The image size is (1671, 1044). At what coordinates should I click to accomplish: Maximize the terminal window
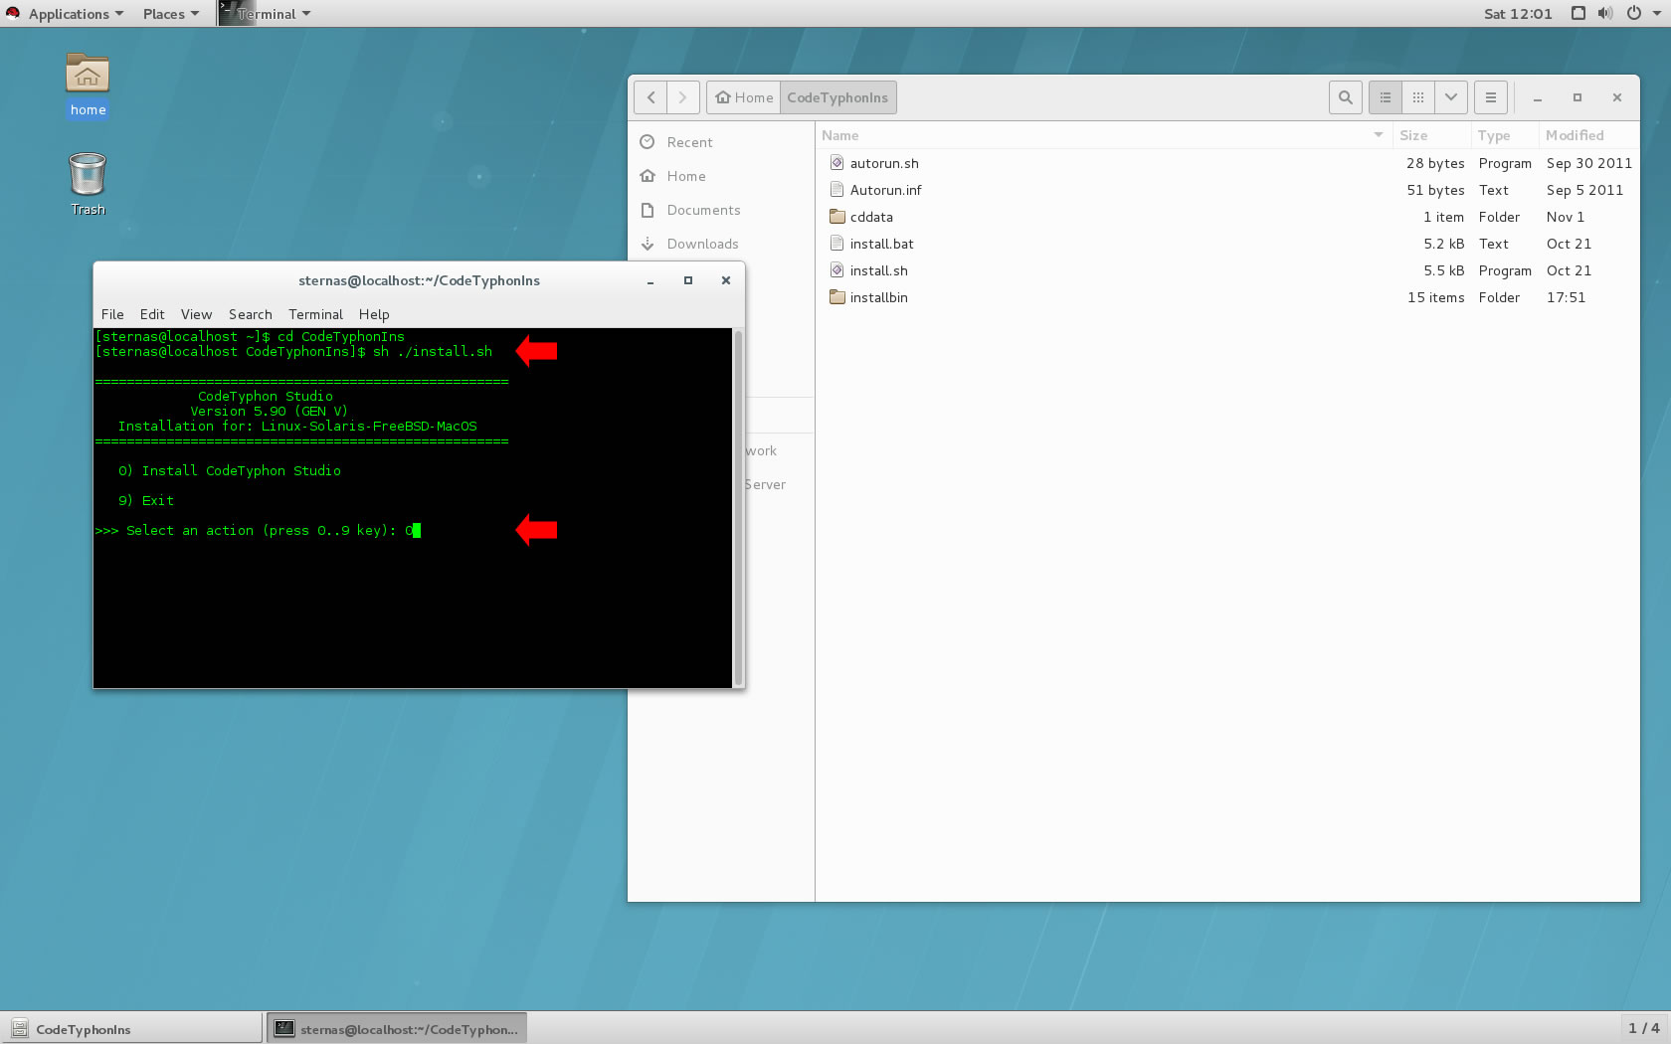coord(687,281)
